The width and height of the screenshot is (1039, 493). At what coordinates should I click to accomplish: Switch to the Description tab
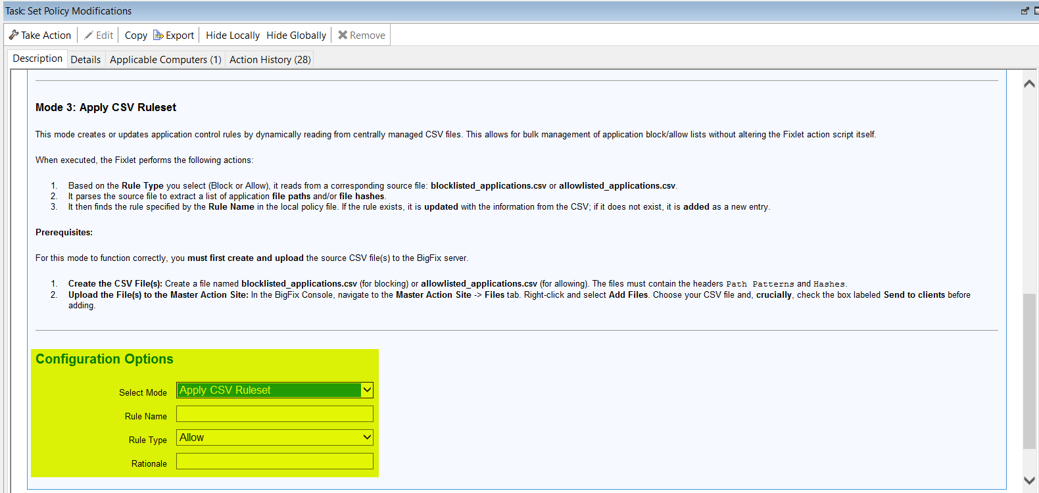coord(37,59)
